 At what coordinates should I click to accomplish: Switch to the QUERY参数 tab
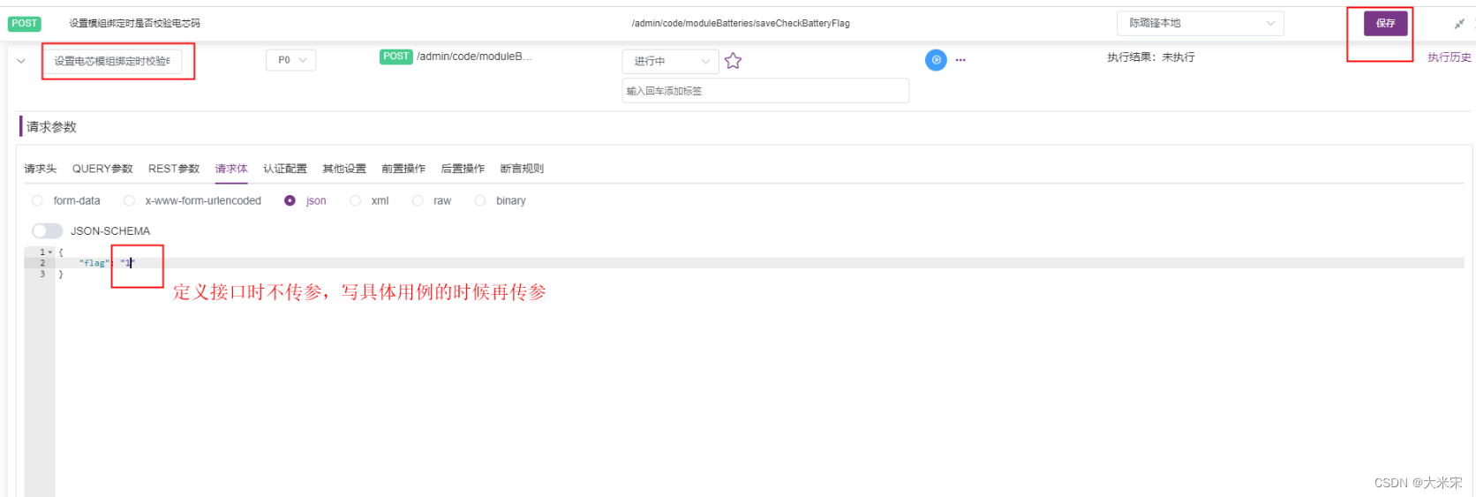coord(102,169)
